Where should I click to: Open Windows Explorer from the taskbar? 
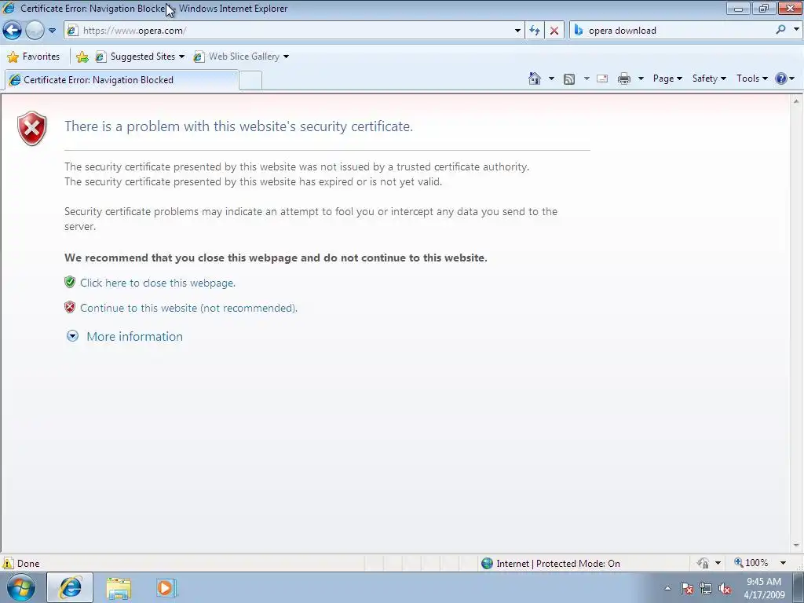point(119,587)
